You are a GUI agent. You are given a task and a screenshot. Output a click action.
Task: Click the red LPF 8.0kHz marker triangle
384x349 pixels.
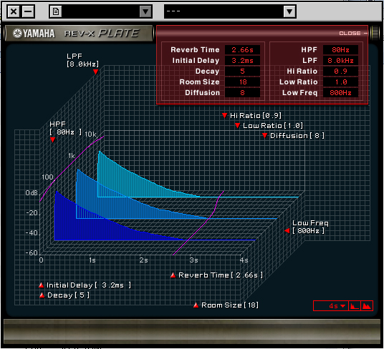click(x=95, y=72)
